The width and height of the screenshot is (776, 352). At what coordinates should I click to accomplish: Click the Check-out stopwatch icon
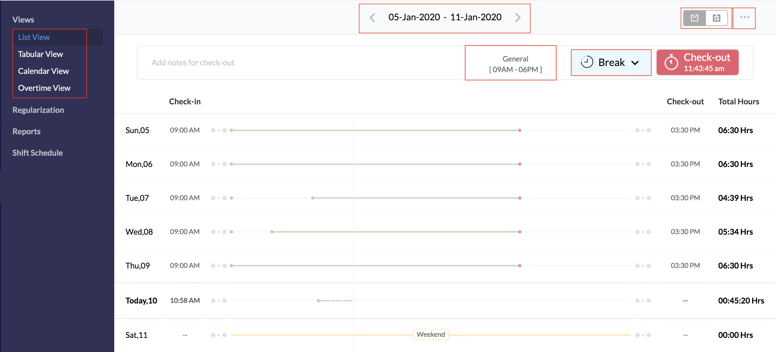click(671, 62)
